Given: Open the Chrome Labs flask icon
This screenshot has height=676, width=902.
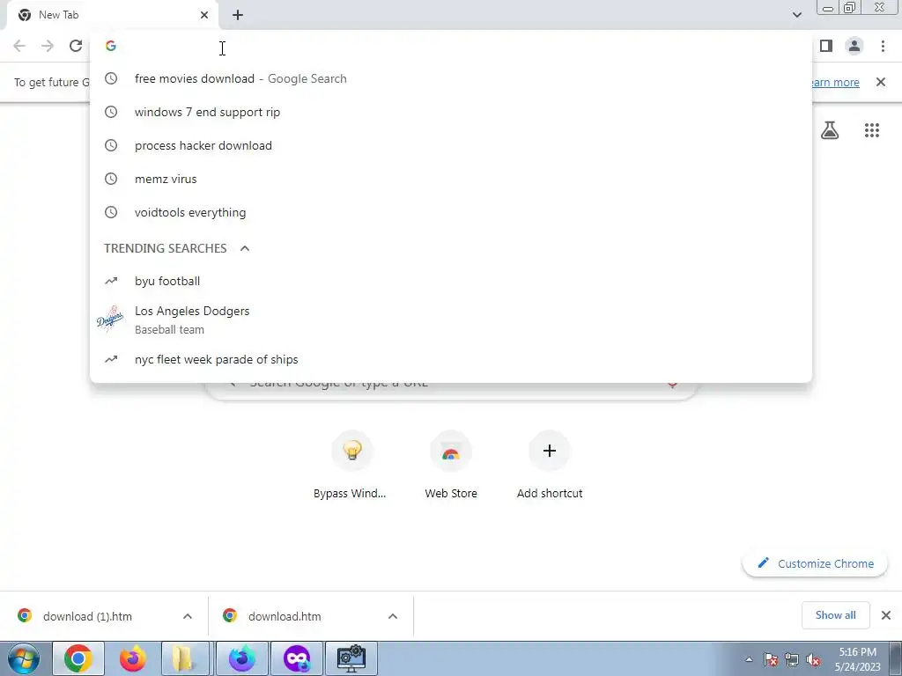Looking at the screenshot, I should [x=830, y=130].
